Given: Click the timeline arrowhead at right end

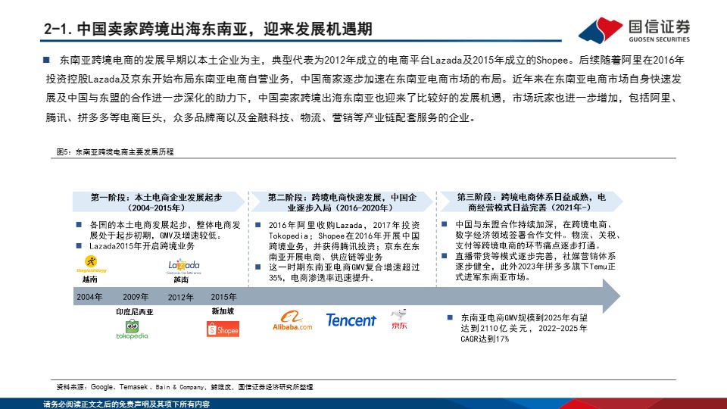Looking at the screenshot, I should point(611,296).
